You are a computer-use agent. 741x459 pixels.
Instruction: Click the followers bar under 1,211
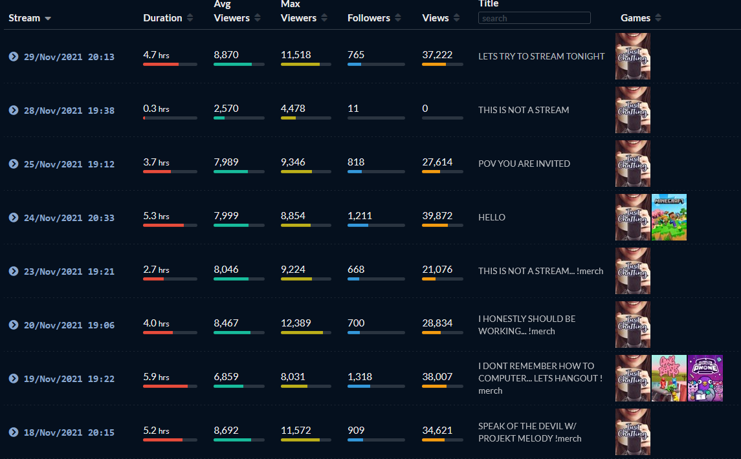(376, 225)
